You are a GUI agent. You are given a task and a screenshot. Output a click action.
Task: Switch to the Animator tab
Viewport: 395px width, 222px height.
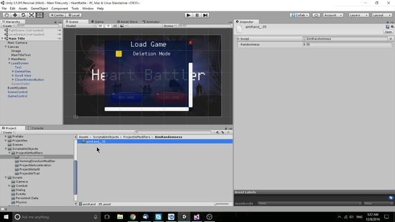coord(151,22)
